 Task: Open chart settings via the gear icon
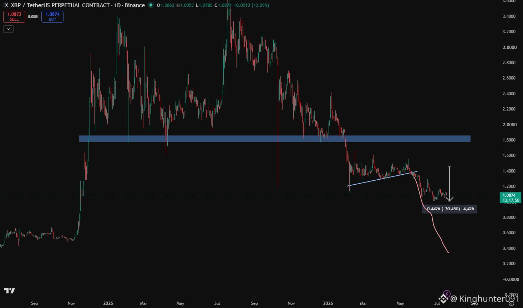pos(511,304)
